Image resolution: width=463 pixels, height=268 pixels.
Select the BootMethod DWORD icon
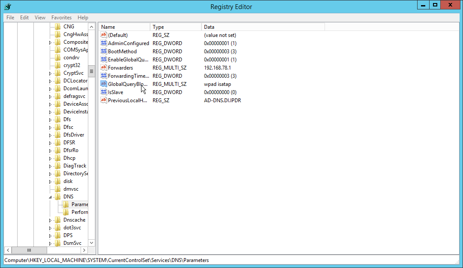pyautogui.click(x=103, y=51)
